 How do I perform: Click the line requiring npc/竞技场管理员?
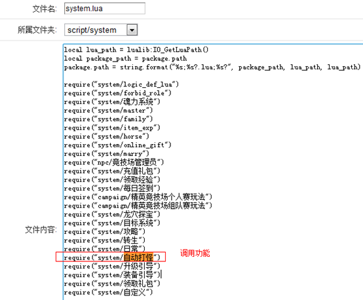(x=114, y=162)
